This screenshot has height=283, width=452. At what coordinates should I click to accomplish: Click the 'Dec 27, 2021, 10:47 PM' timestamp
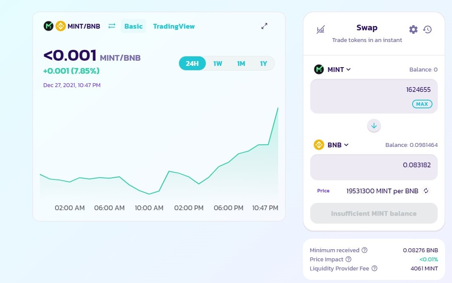point(72,85)
